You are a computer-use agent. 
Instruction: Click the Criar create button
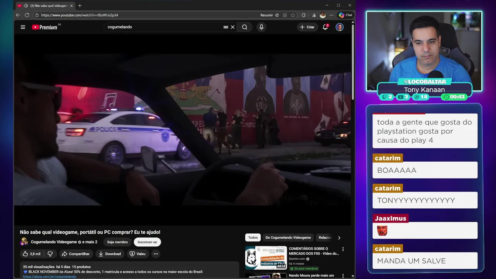pyautogui.click(x=307, y=27)
